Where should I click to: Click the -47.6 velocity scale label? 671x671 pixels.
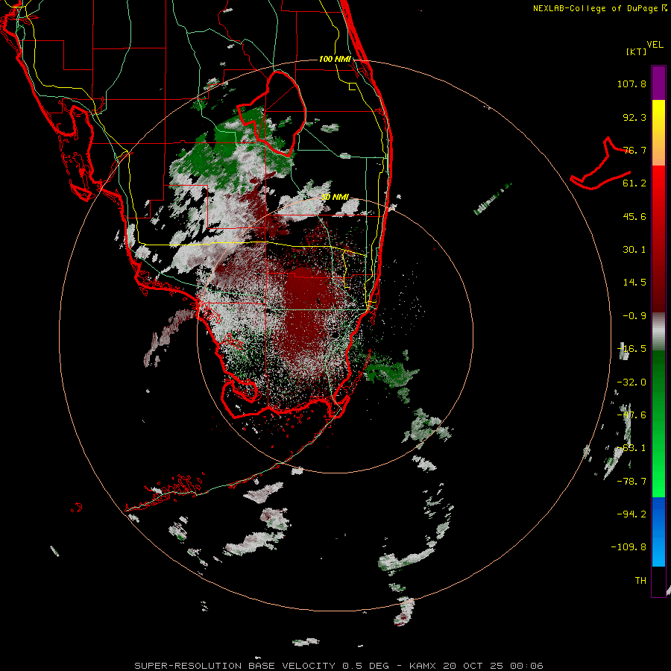point(631,415)
